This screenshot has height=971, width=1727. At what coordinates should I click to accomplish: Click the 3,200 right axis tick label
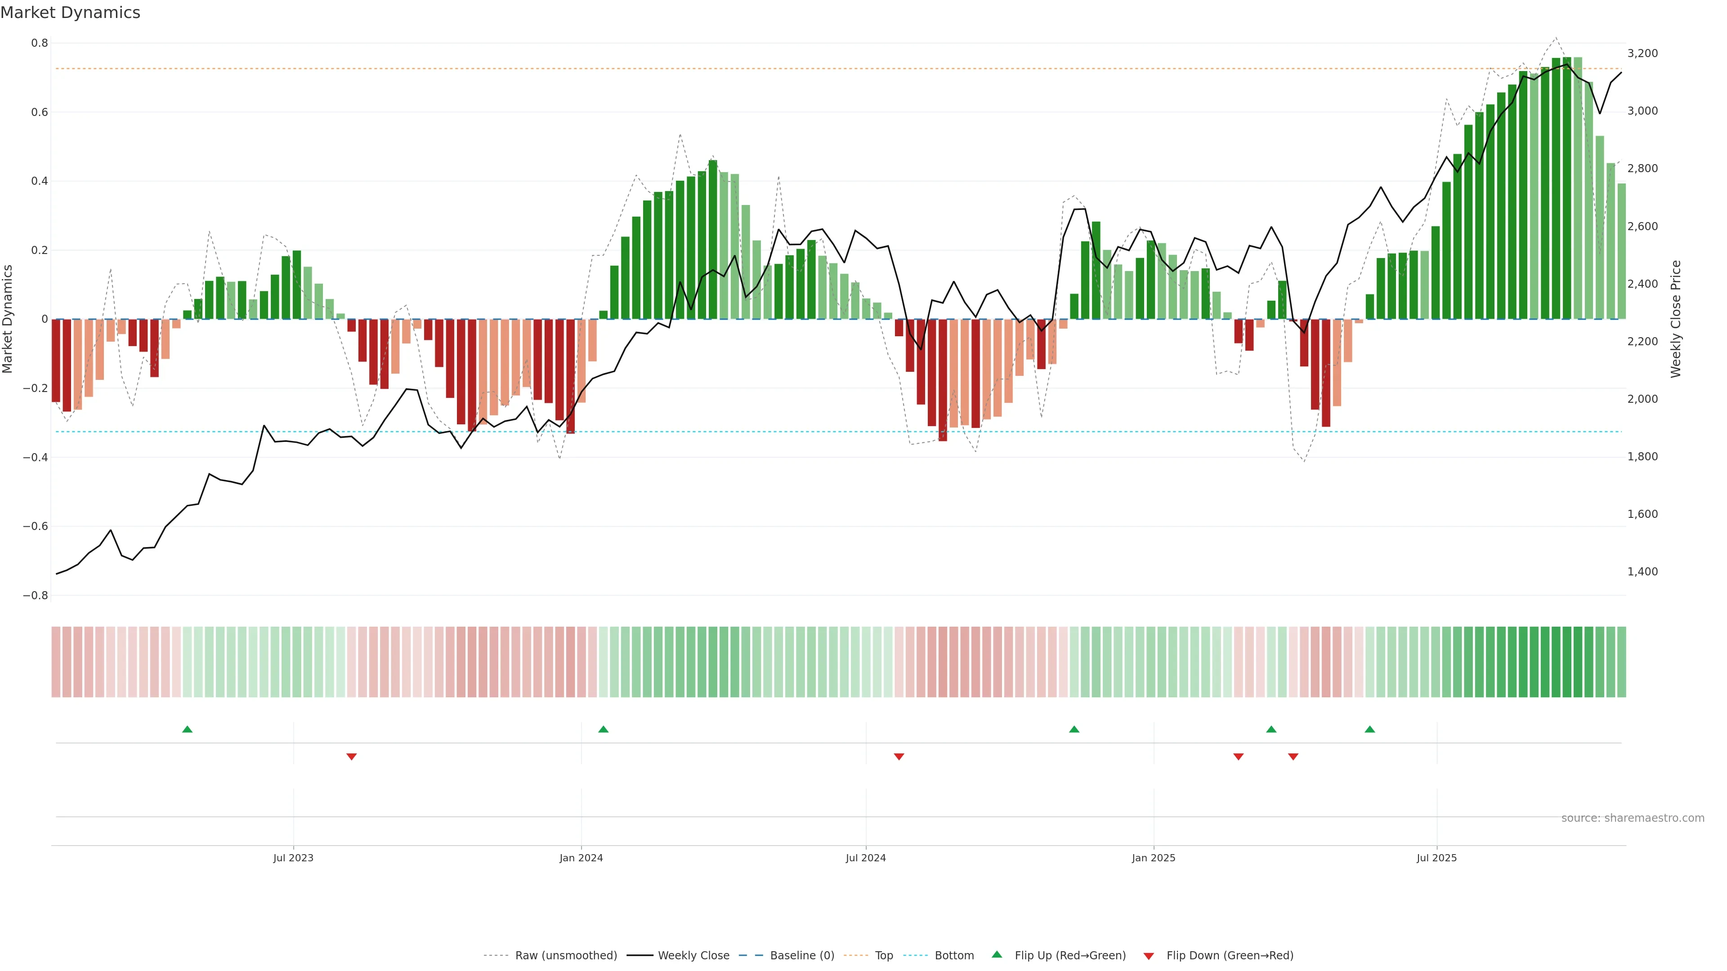tap(1642, 53)
